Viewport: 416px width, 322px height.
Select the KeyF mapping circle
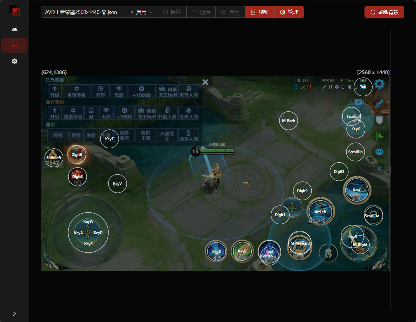tap(270, 252)
